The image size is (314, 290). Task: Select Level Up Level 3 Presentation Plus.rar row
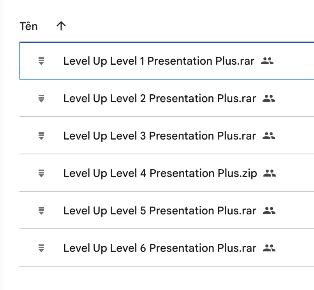(x=159, y=136)
